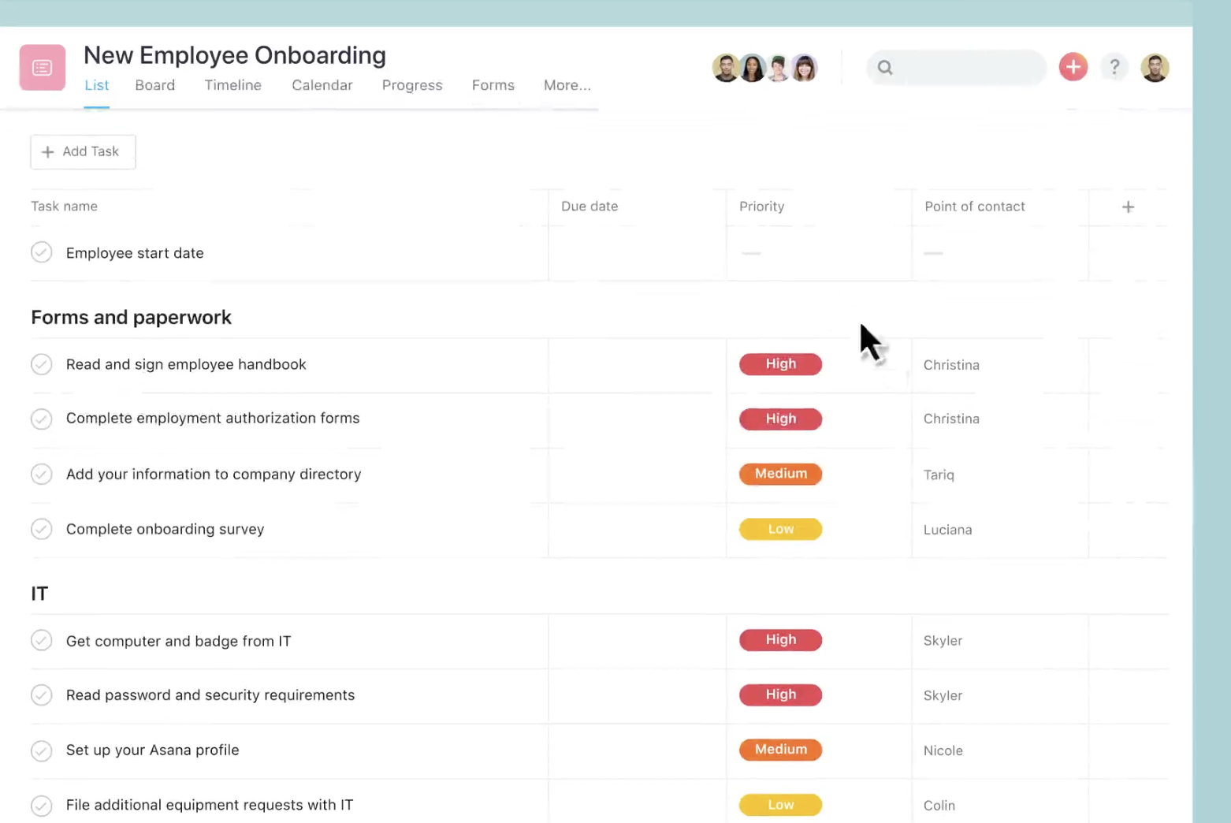Image resolution: width=1231 pixels, height=823 pixels.
Task: Click the red plus quick-add button
Action: (x=1073, y=67)
